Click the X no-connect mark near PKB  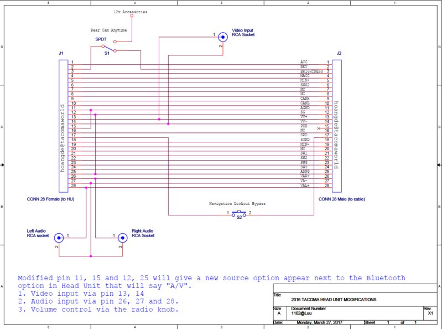(x=319, y=128)
